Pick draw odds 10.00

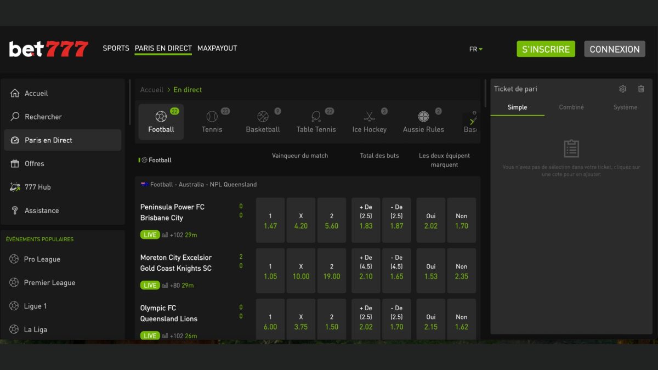click(301, 271)
